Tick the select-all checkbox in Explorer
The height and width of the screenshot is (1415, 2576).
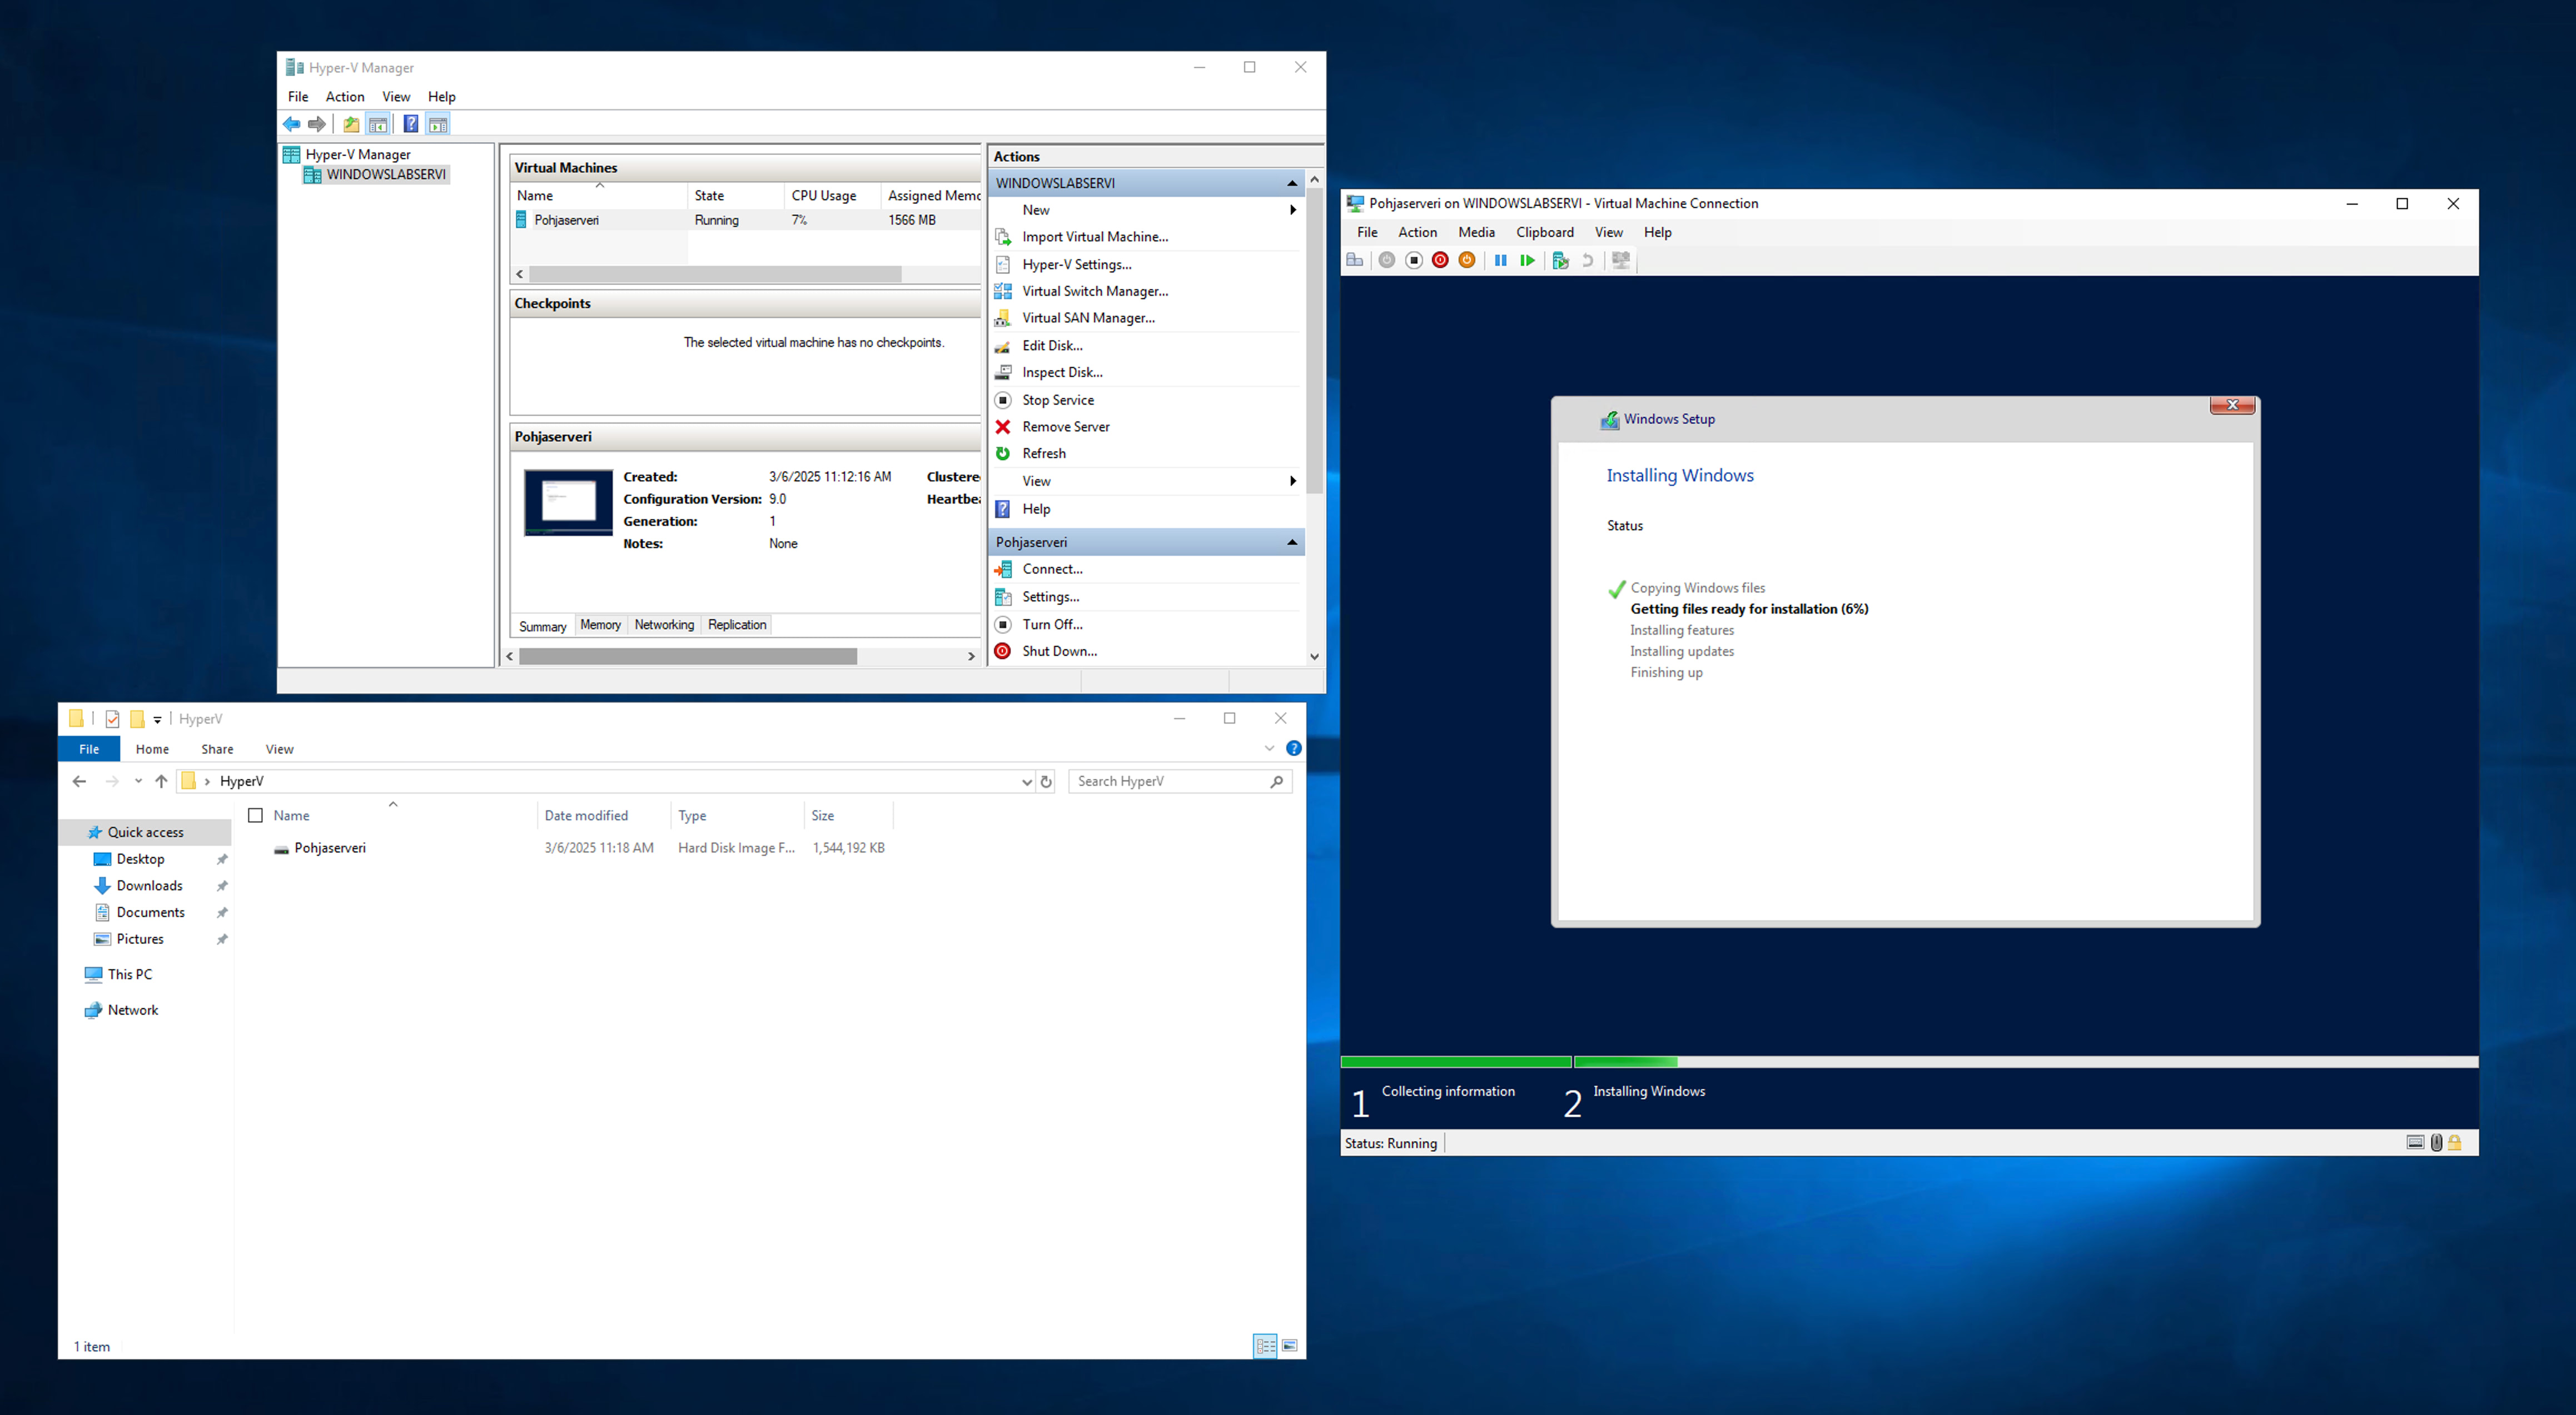[x=255, y=815]
